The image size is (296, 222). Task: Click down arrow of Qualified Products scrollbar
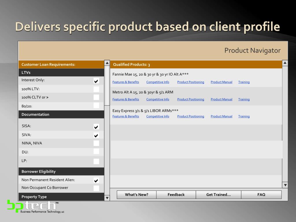pyautogui.click(x=285, y=185)
